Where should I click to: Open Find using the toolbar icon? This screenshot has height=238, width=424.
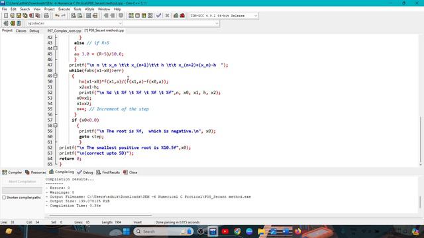pyautogui.click(x=74, y=16)
